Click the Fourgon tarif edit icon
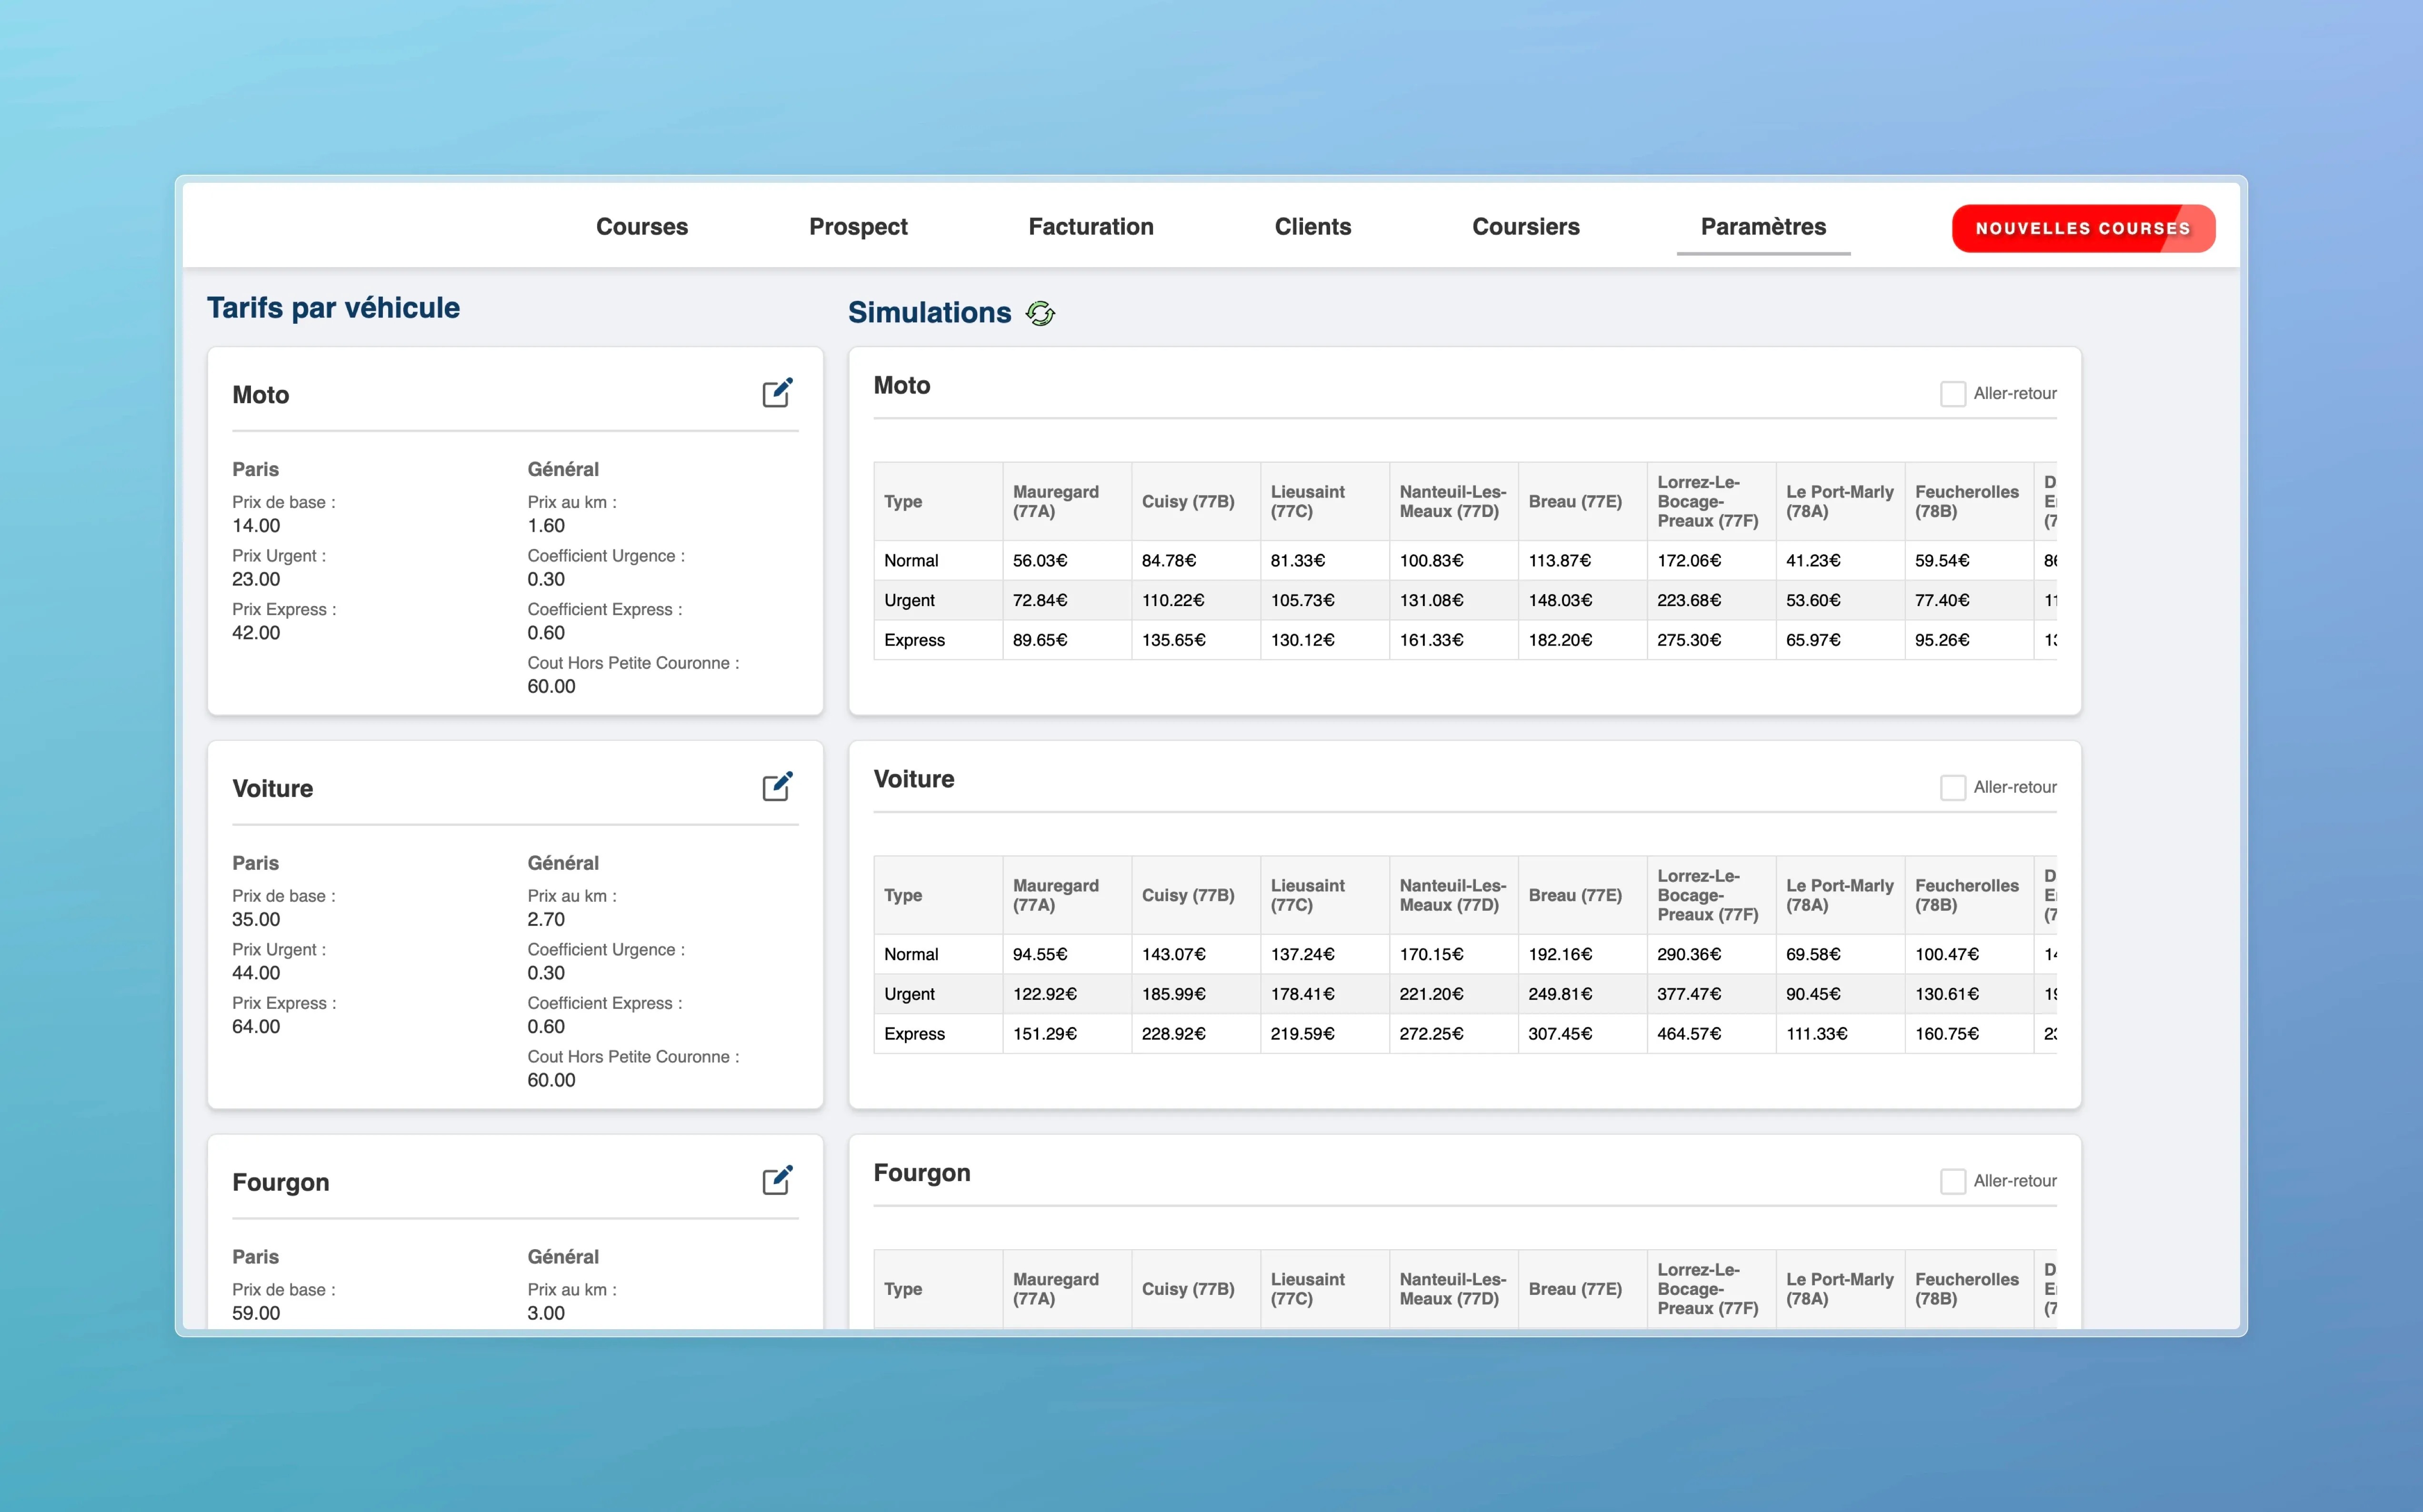The image size is (2423, 1512). point(777,1181)
